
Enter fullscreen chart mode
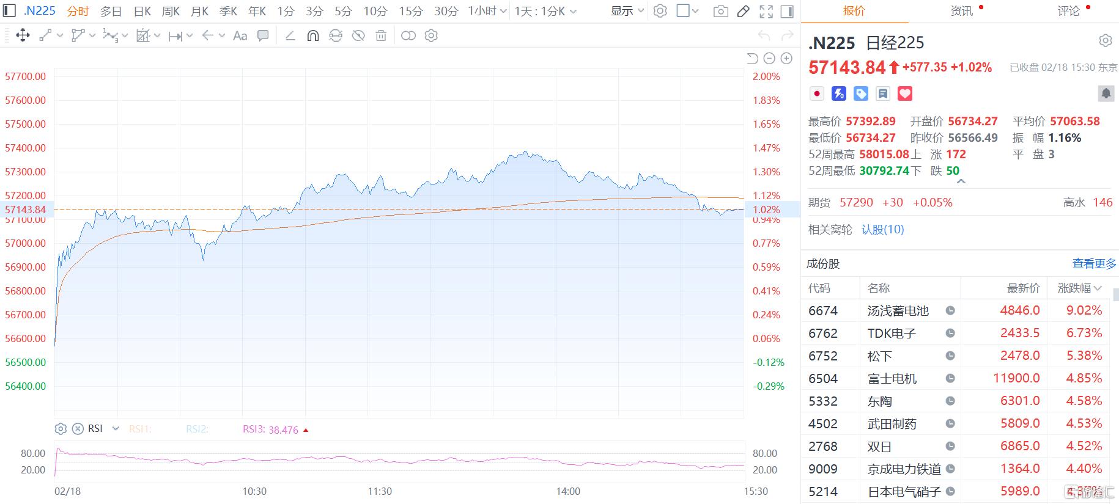[x=766, y=11]
